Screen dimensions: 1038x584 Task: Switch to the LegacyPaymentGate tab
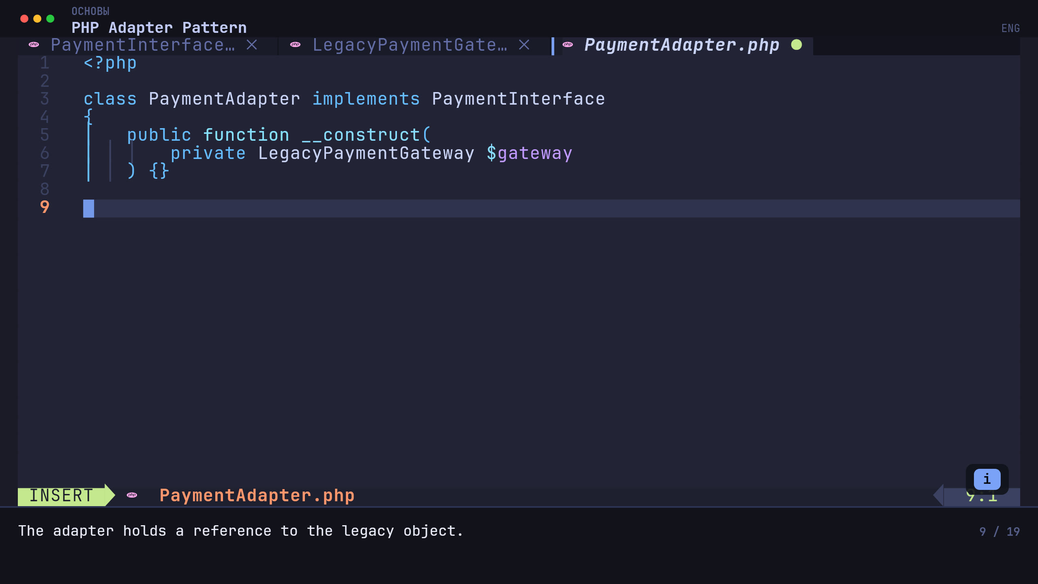click(x=410, y=45)
